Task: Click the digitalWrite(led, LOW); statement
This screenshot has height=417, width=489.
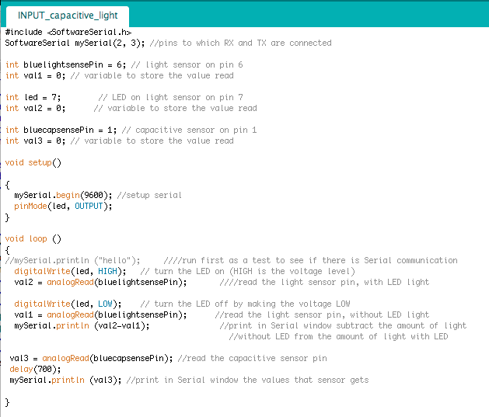Action: (x=68, y=304)
